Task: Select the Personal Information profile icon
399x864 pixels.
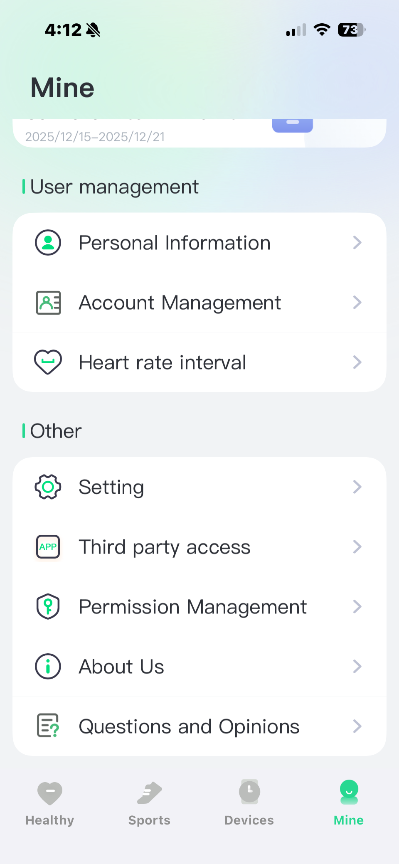Action: (x=48, y=242)
